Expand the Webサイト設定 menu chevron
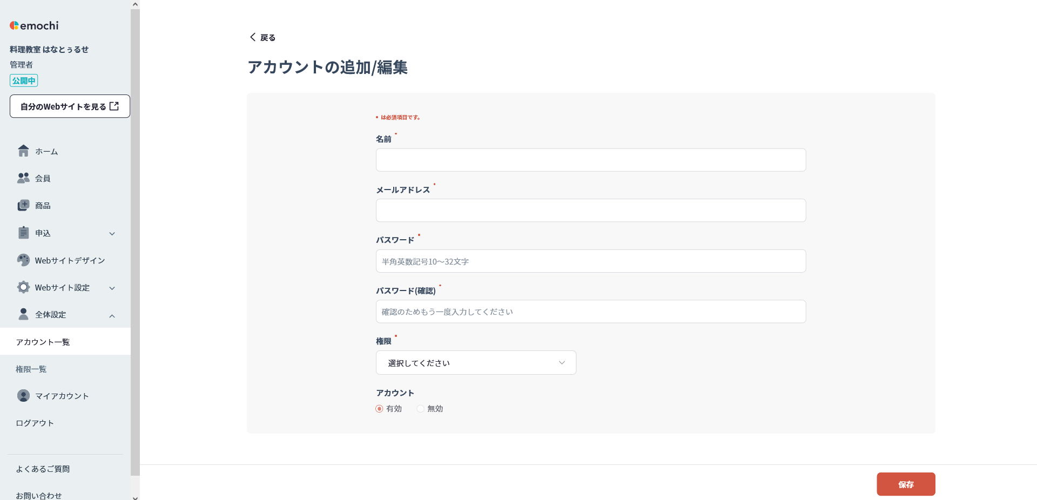 click(x=112, y=288)
